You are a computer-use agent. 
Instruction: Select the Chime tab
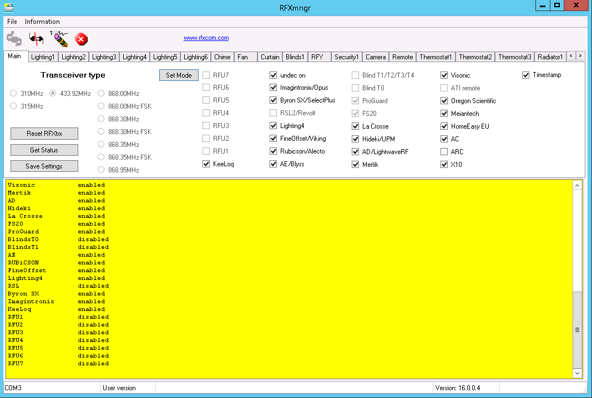(222, 57)
